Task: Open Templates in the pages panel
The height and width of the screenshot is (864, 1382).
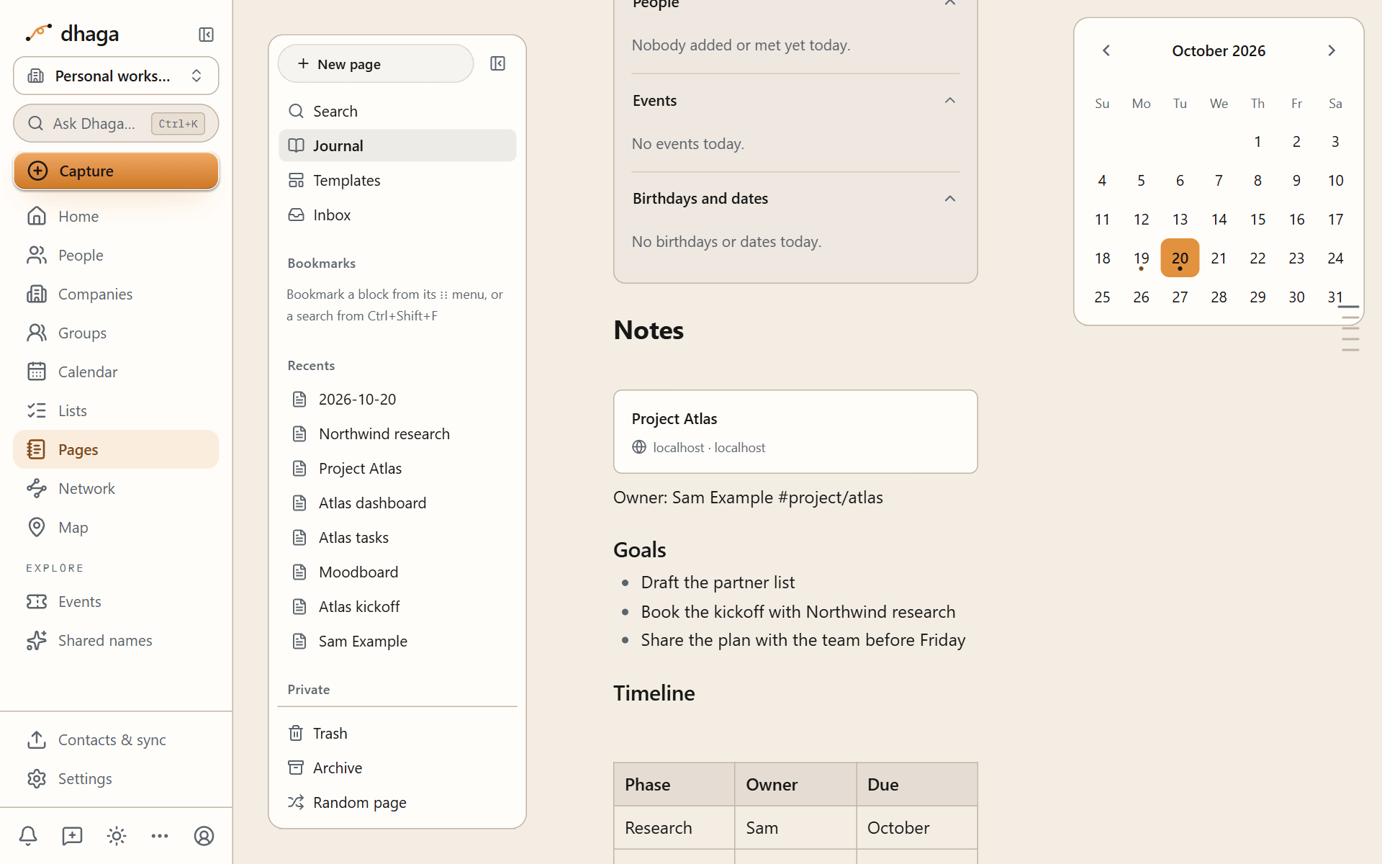Action: [397, 180]
